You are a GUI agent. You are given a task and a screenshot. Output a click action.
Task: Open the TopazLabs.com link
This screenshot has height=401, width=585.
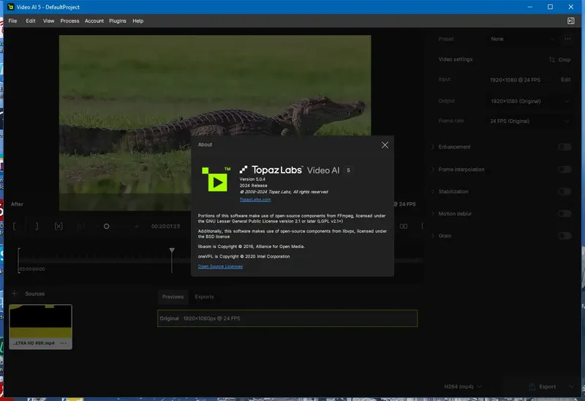(255, 199)
